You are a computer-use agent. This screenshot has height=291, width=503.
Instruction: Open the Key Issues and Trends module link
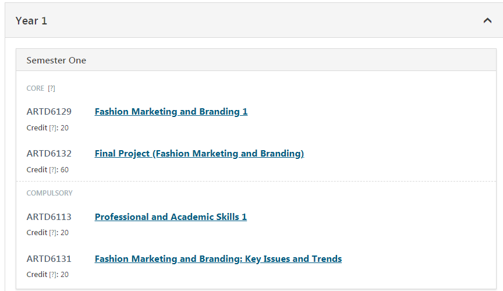tap(218, 259)
